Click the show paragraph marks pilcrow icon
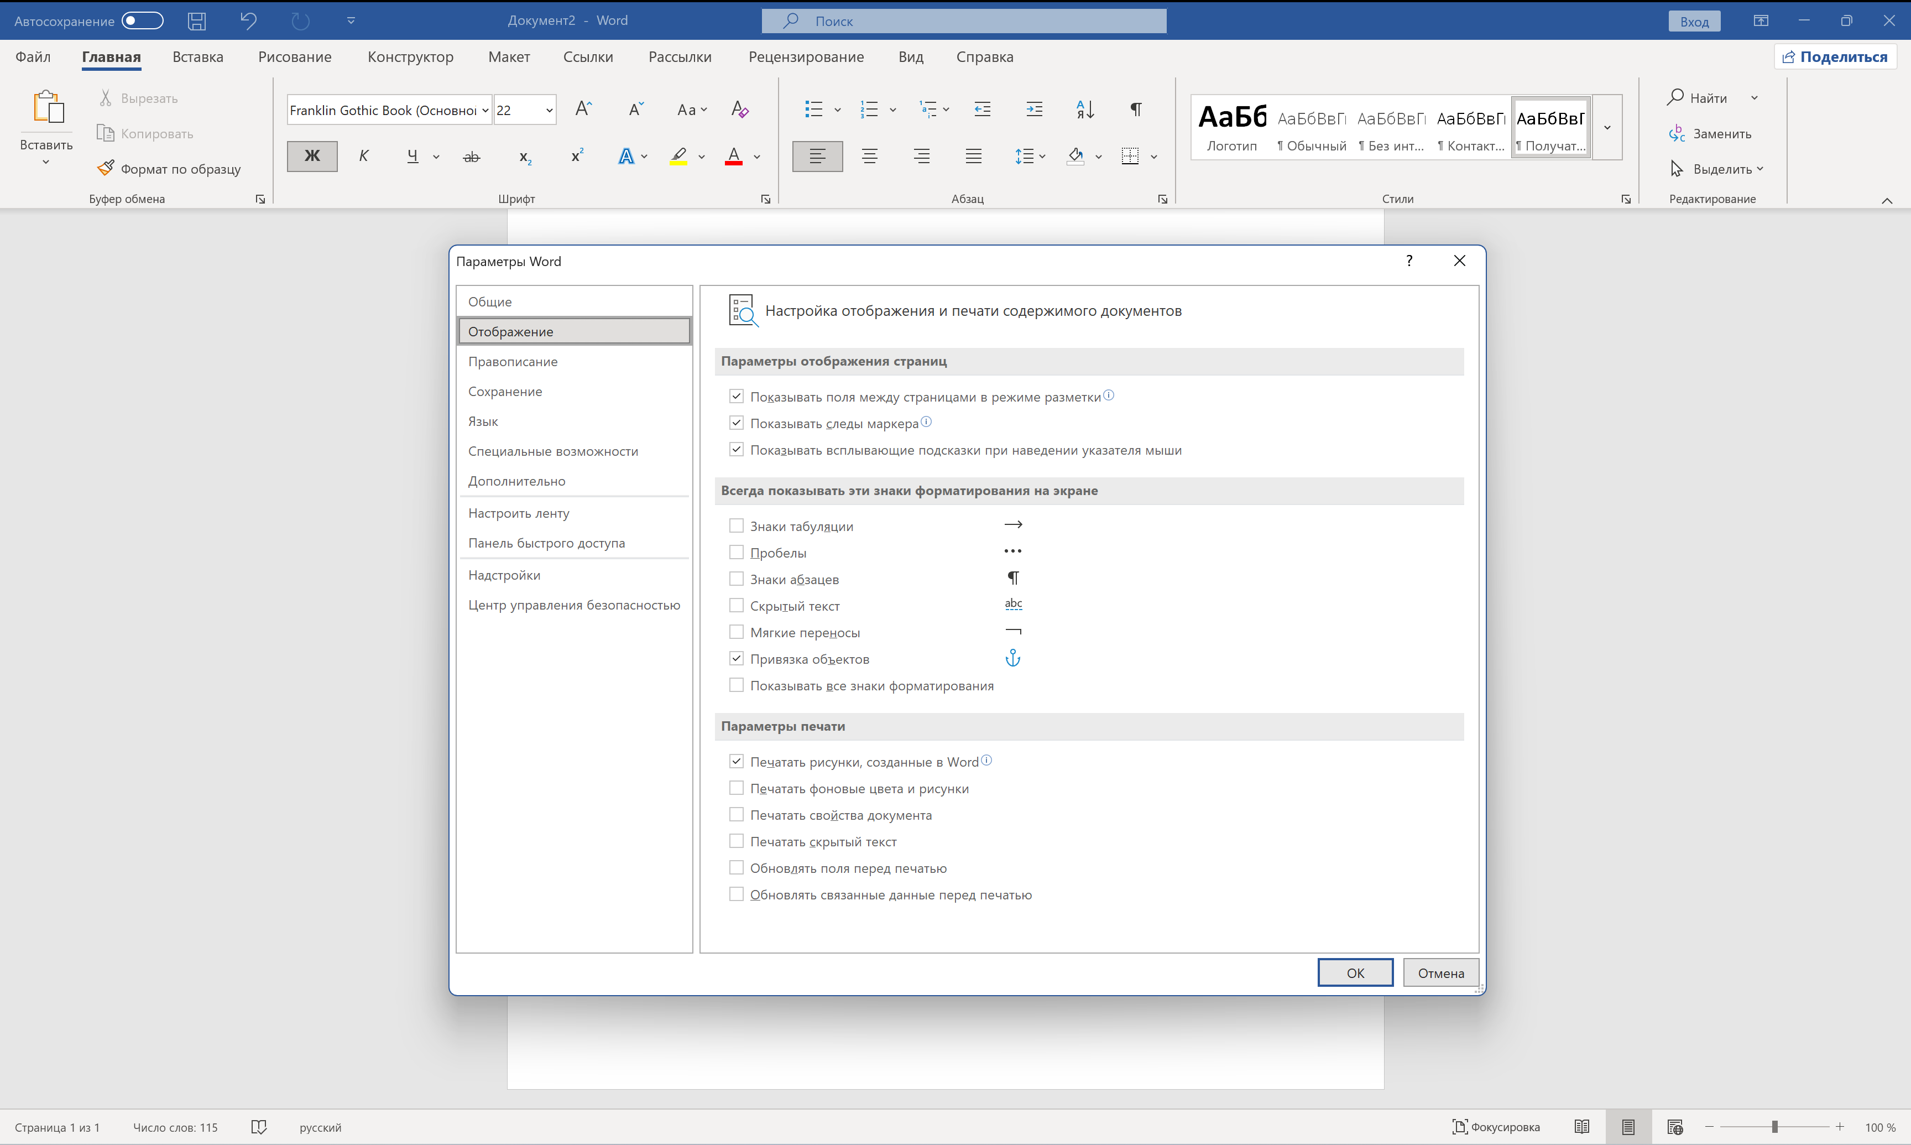This screenshot has width=1911, height=1145. 1135,110
